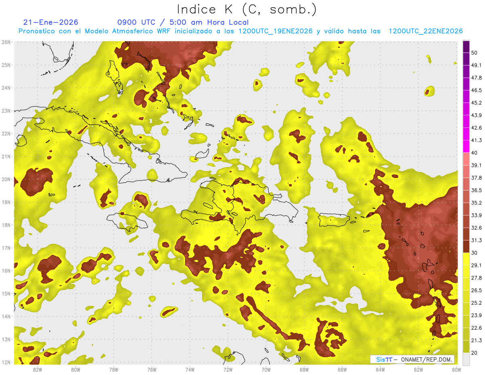Click the latitude label "19N"
485x375 pixels.
tap(6, 202)
